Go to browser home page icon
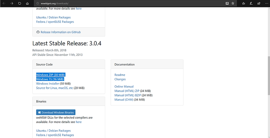This screenshot has height=138, width=270. coord(27,3)
